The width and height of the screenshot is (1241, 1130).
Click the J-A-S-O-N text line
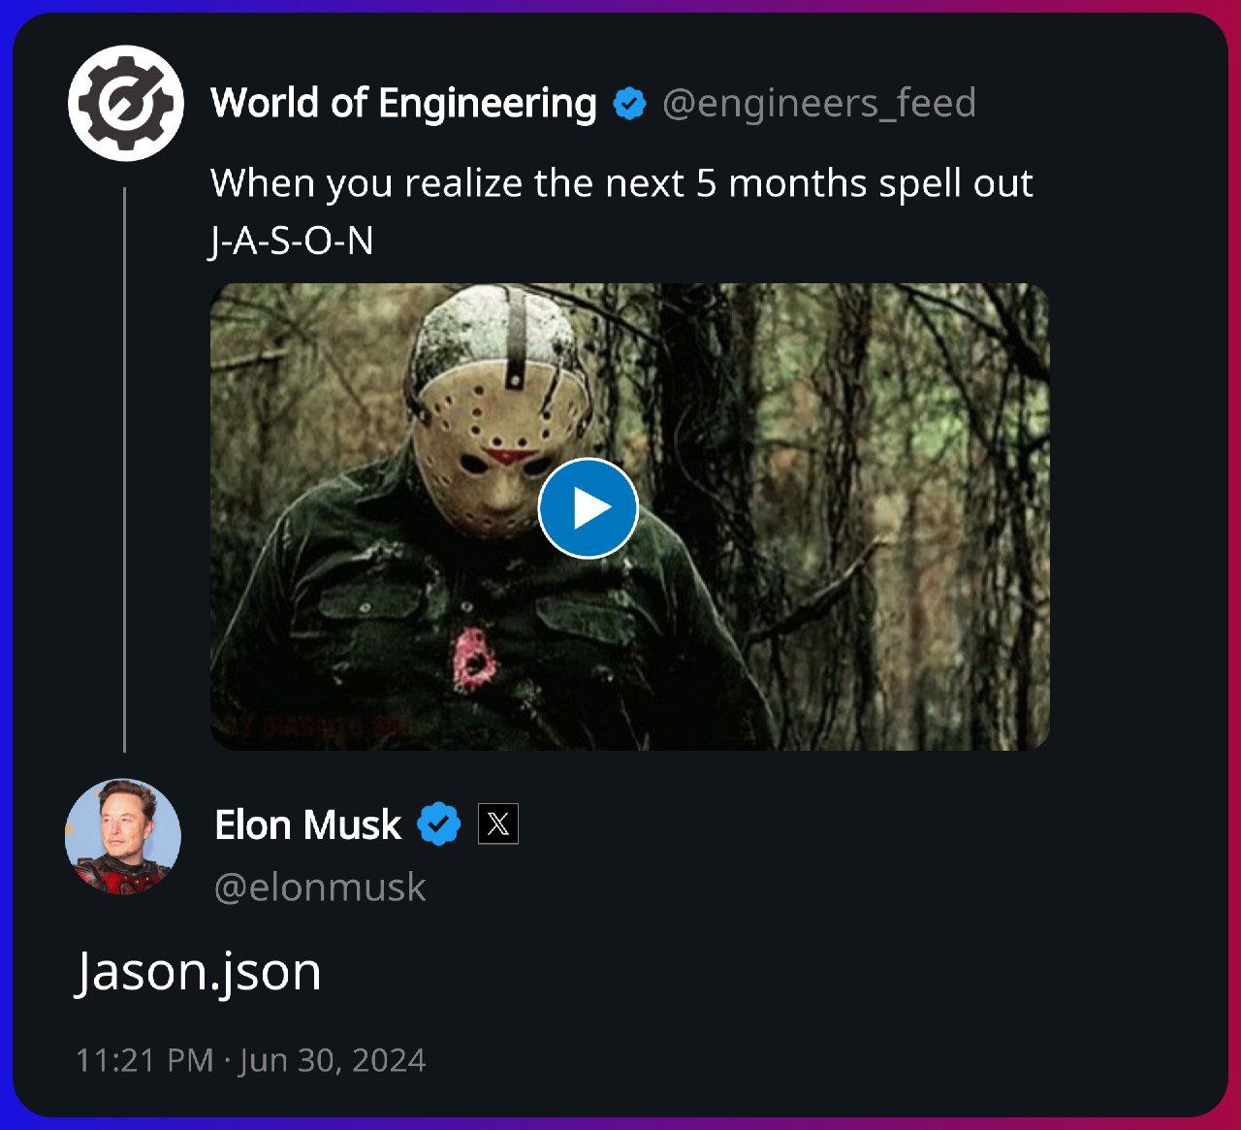(x=292, y=241)
